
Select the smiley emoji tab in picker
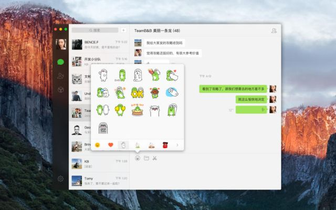click(97, 145)
